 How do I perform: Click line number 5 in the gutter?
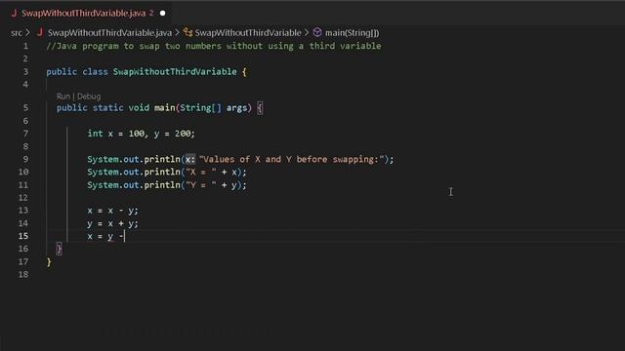(x=25, y=108)
